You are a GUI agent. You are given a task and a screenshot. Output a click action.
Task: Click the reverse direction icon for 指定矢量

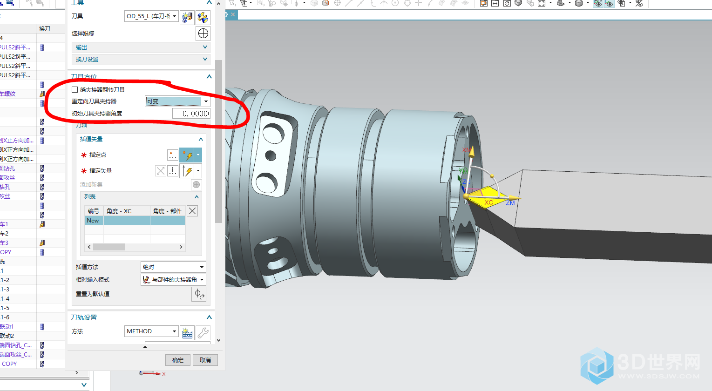pyautogui.click(x=161, y=171)
